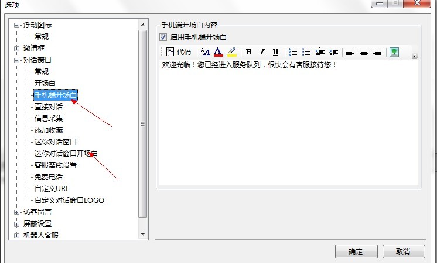Collapse the 对话窗口 tree node

pos(17,60)
